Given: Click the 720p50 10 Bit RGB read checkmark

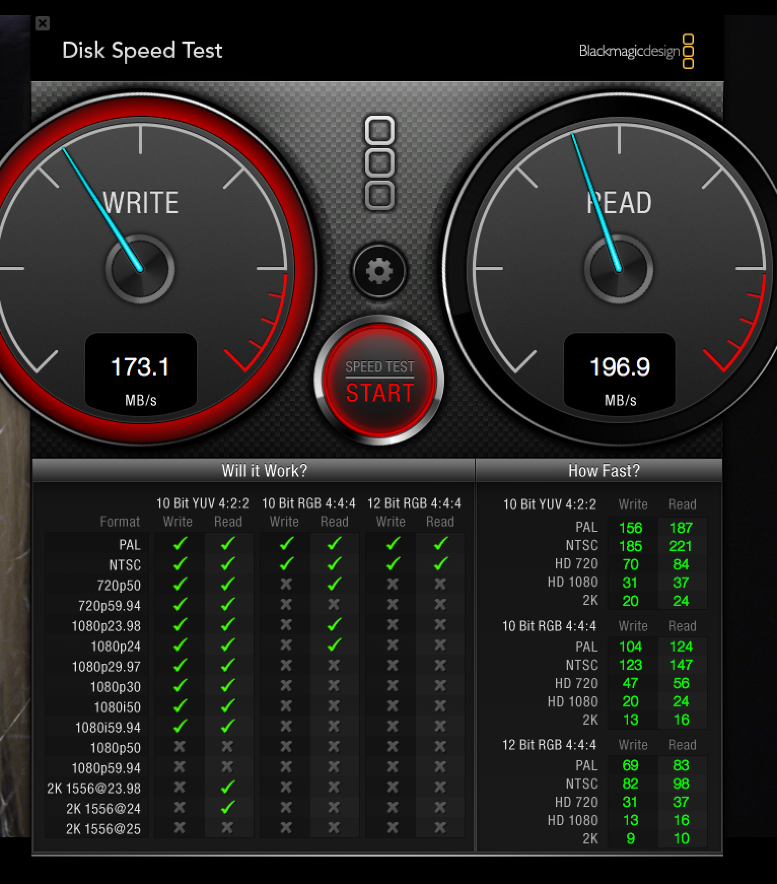Looking at the screenshot, I should (334, 585).
